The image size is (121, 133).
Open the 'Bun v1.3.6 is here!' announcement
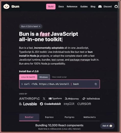point(31,26)
